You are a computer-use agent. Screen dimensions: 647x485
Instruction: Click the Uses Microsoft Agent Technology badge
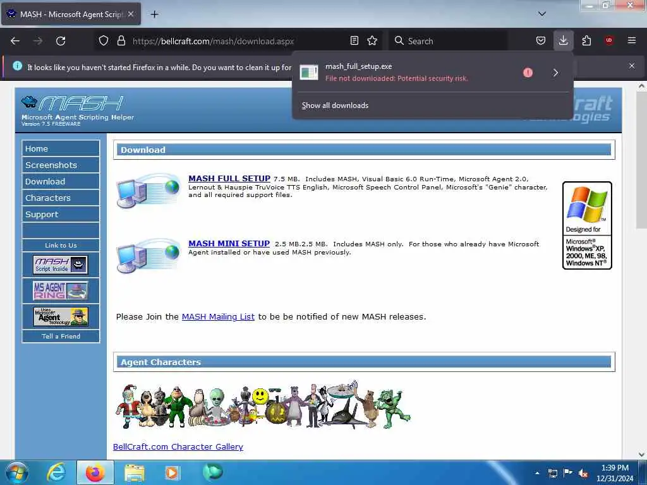click(61, 317)
